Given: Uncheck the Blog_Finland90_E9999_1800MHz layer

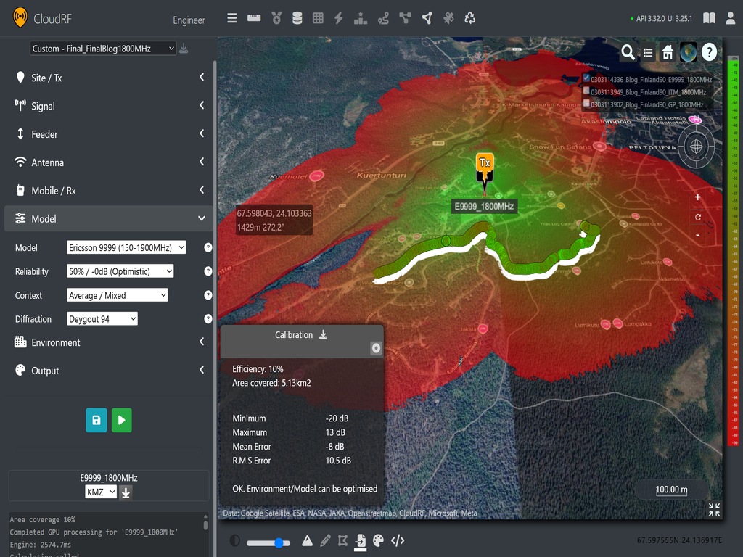Looking at the screenshot, I should tap(586, 79).
